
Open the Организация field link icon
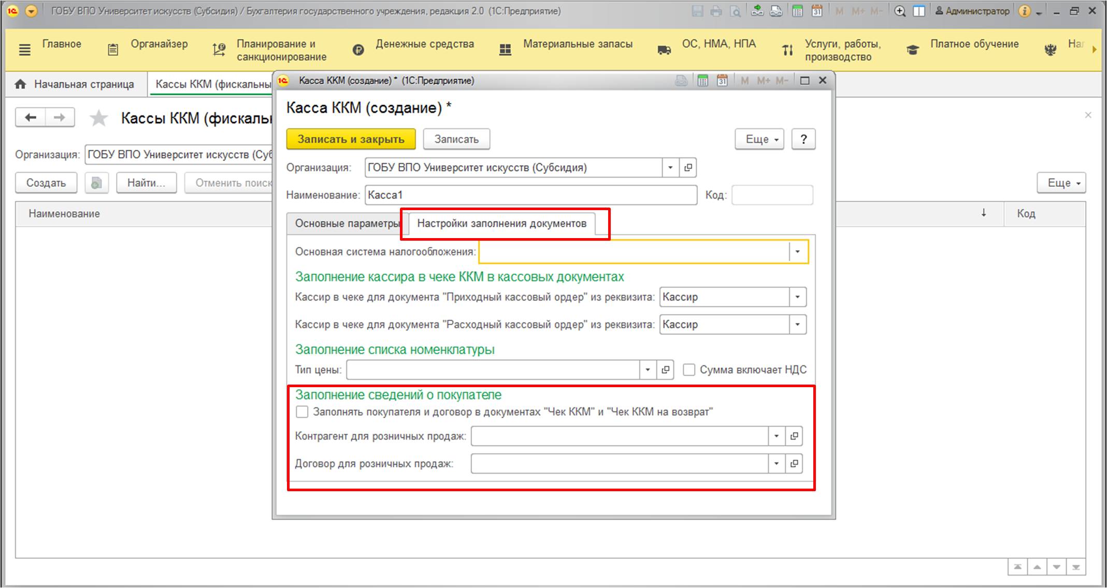tap(687, 168)
